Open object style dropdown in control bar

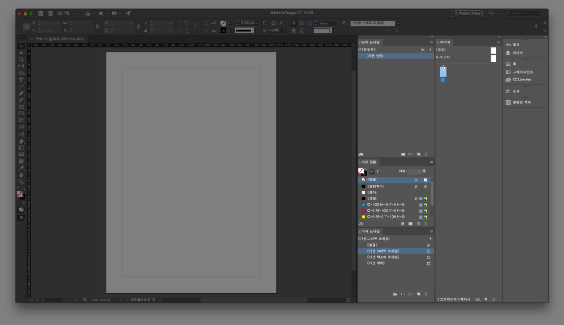(x=398, y=23)
